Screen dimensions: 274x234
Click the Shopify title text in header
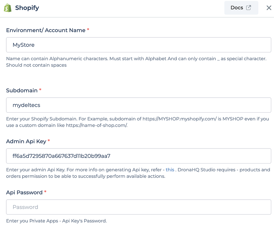[27, 8]
